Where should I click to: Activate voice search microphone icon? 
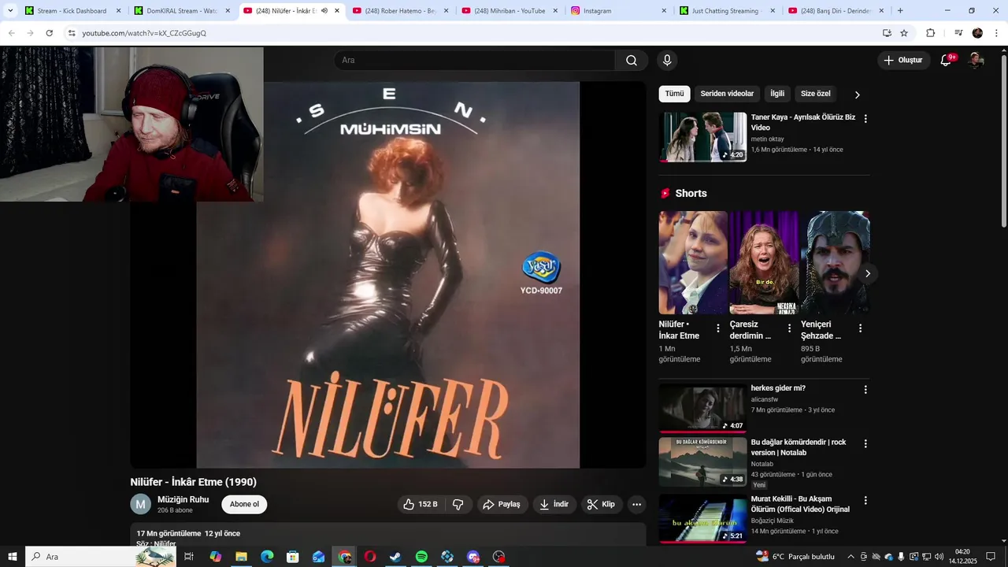(667, 61)
